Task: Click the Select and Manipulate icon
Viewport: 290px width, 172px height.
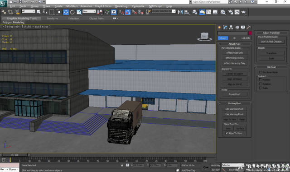Action: click(107, 12)
